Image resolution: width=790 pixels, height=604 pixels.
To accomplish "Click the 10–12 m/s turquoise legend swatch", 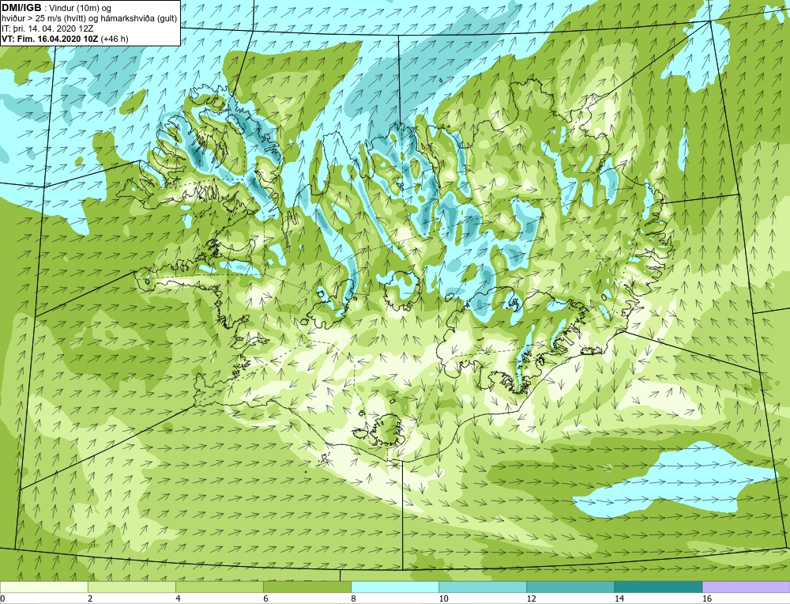I will pyautogui.click(x=482, y=587).
